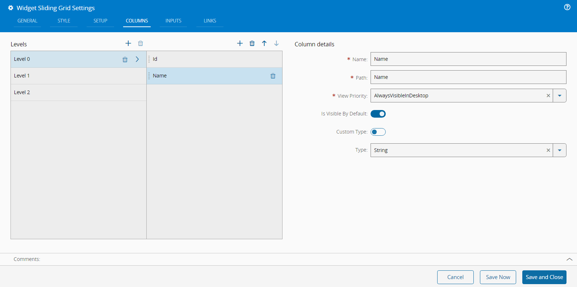Switch to the INPUTS tab

(x=173, y=21)
